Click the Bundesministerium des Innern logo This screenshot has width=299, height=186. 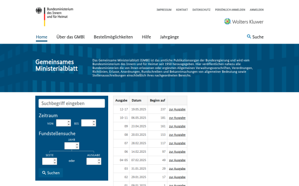(x=54, y=17)
